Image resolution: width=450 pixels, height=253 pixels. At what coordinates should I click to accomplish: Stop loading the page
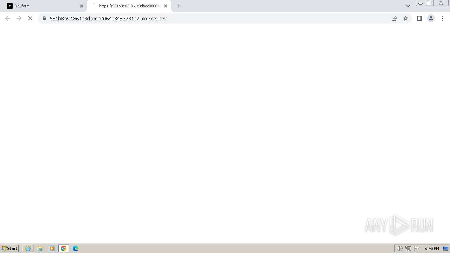(x=30, y=18)
